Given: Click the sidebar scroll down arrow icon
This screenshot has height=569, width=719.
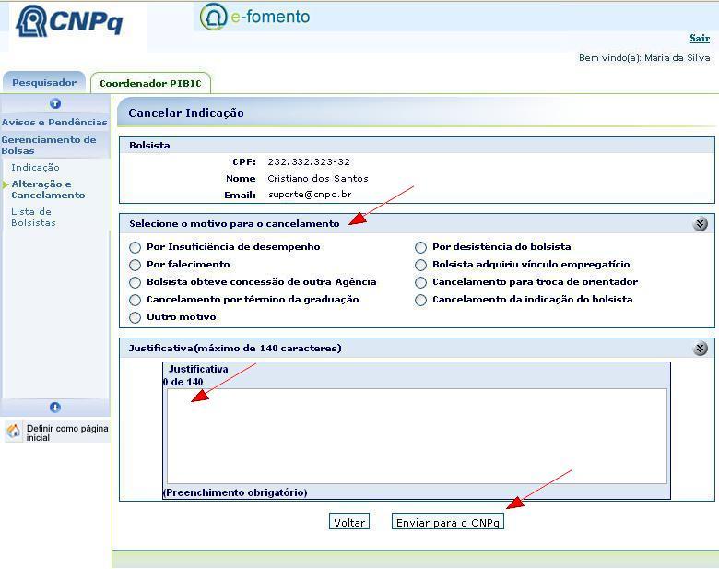Looking at the screenshot, I should [55, 407].
